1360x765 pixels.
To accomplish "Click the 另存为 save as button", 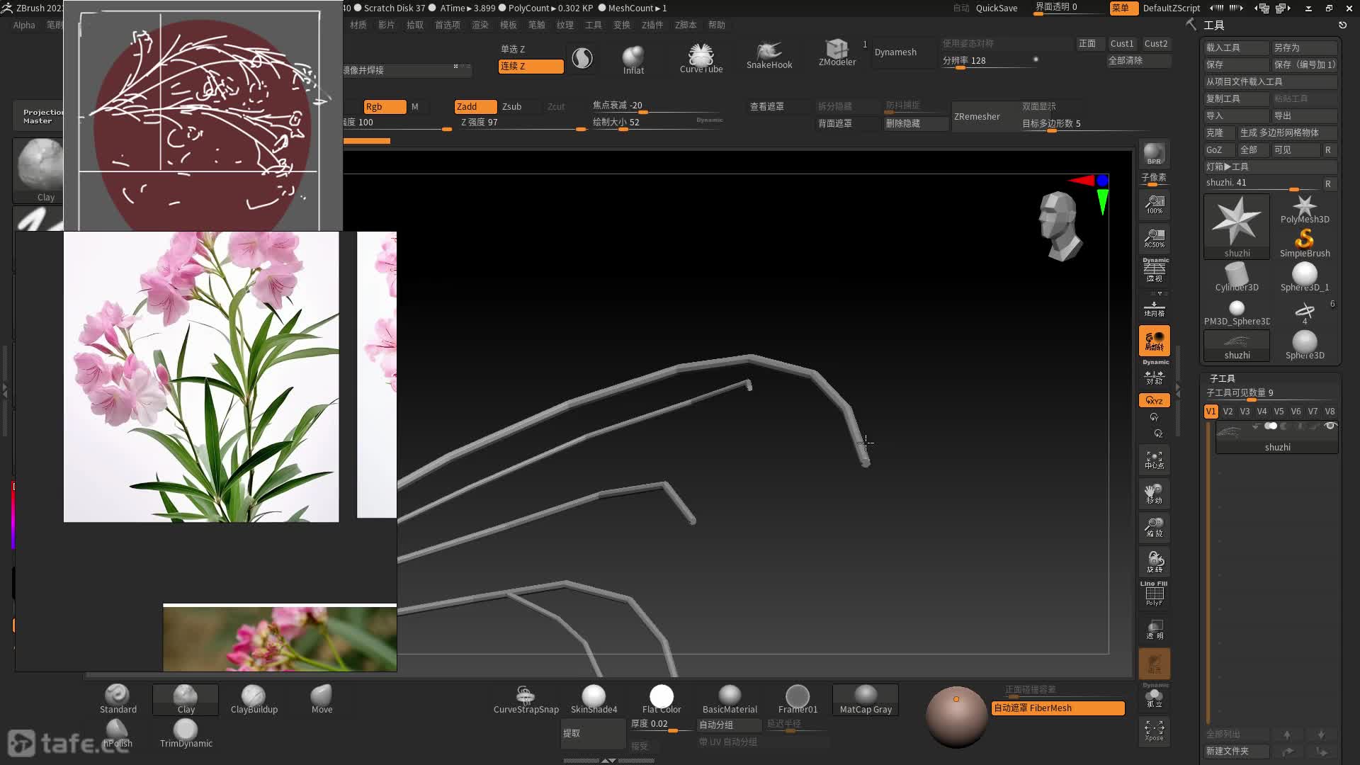I will click(x=1304, y=47).
